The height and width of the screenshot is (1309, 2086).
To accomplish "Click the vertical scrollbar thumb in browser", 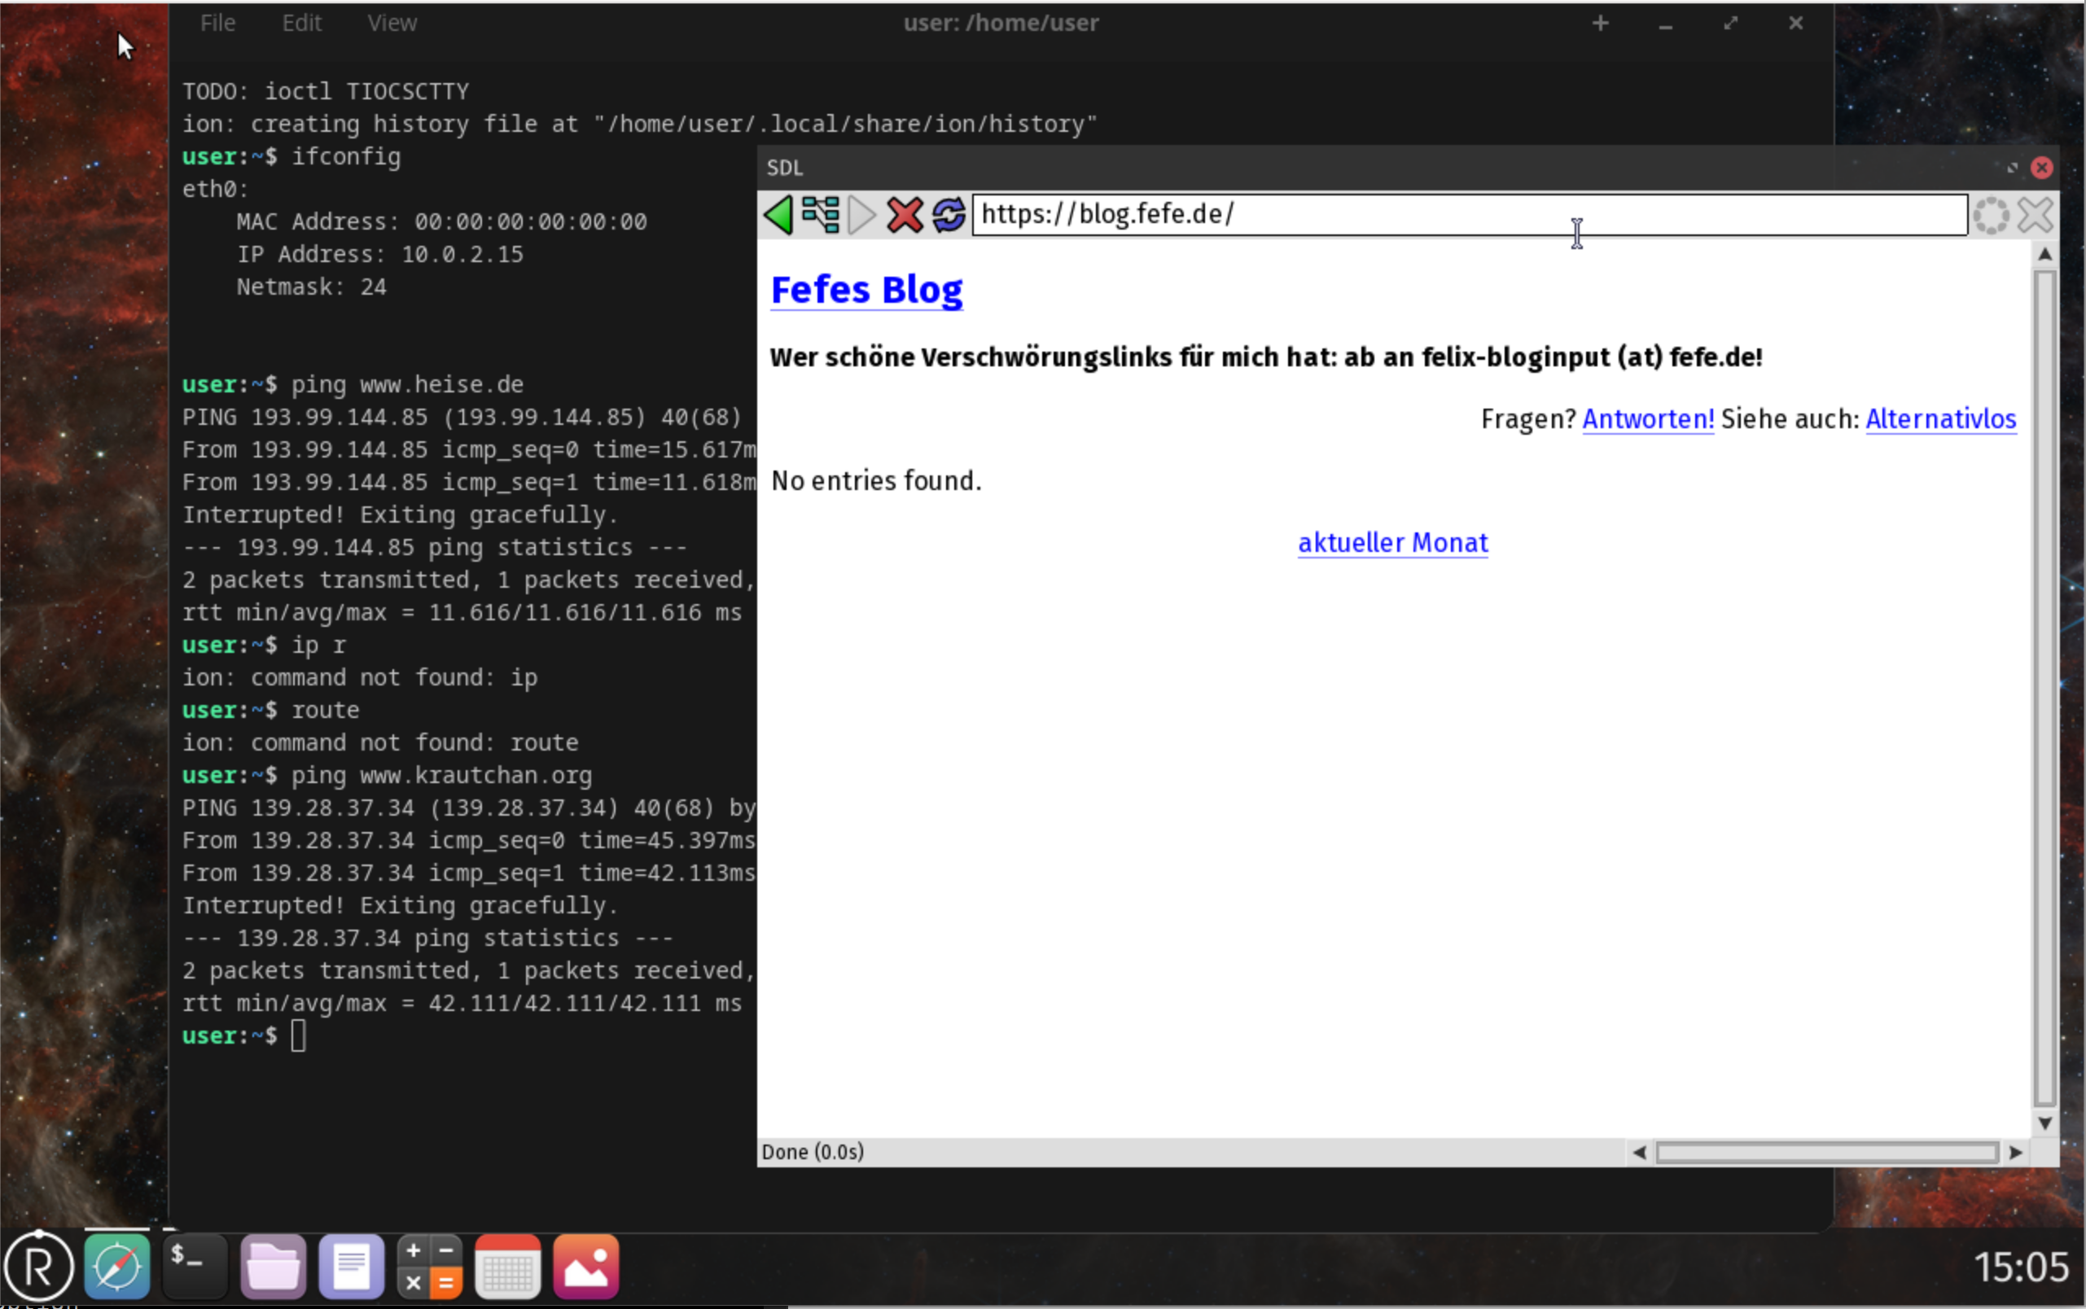I will pyautogui.click(x=2044, y=688).
